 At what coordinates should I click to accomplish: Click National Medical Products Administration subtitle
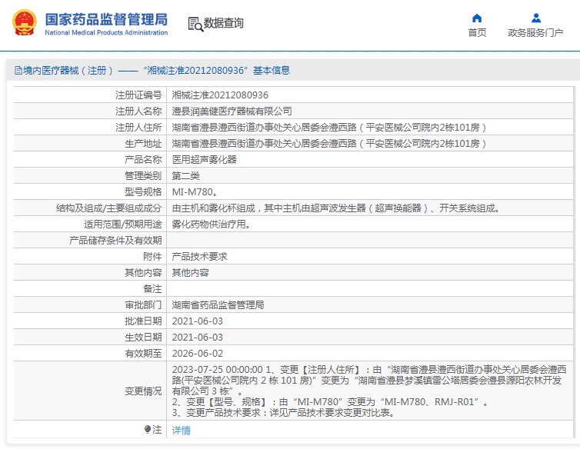tap(106, 32)
